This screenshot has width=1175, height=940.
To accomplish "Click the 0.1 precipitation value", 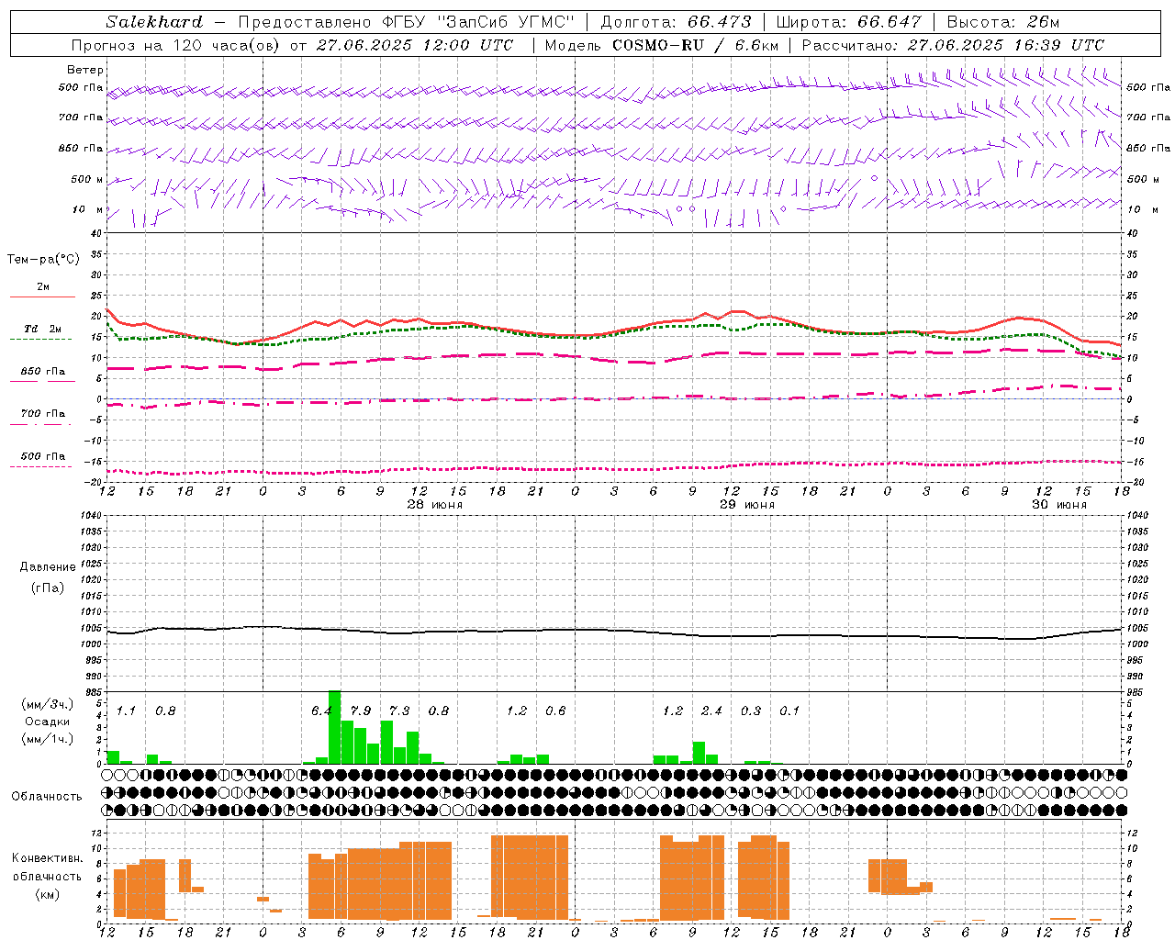I will (789, 711).
